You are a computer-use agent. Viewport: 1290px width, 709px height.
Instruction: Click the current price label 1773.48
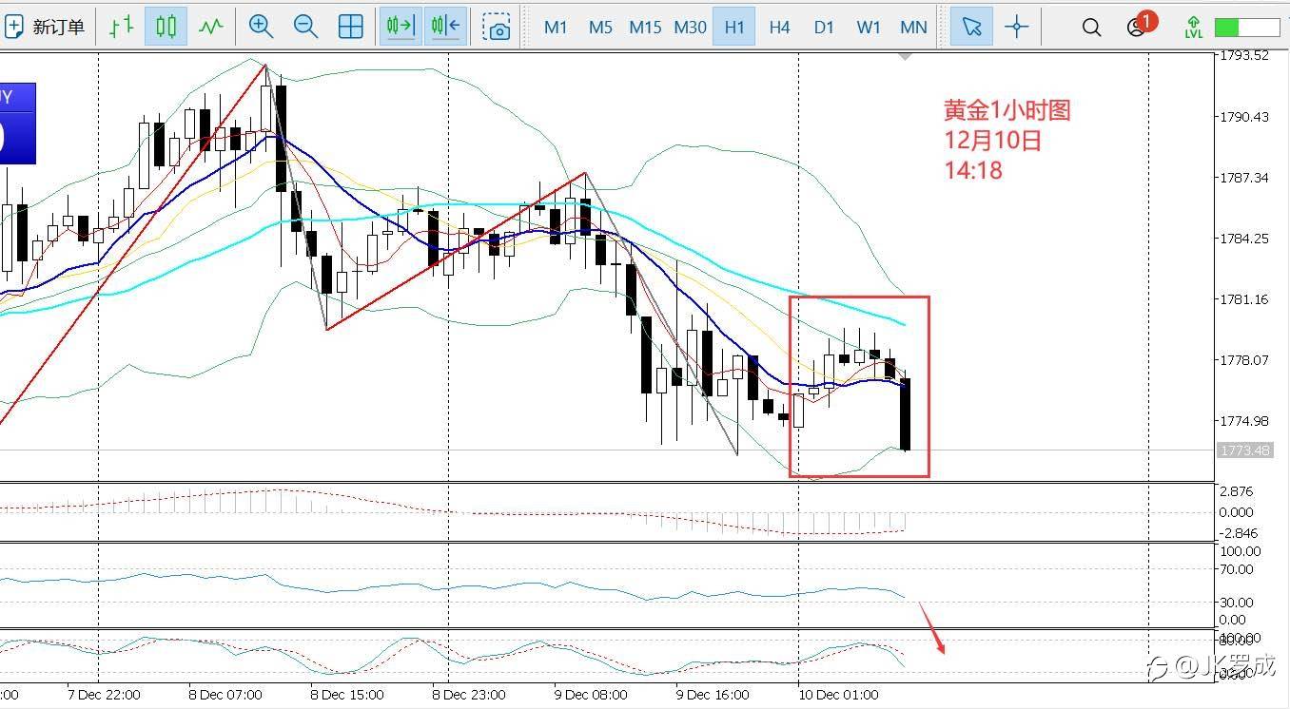click(x=1245, y=450)
